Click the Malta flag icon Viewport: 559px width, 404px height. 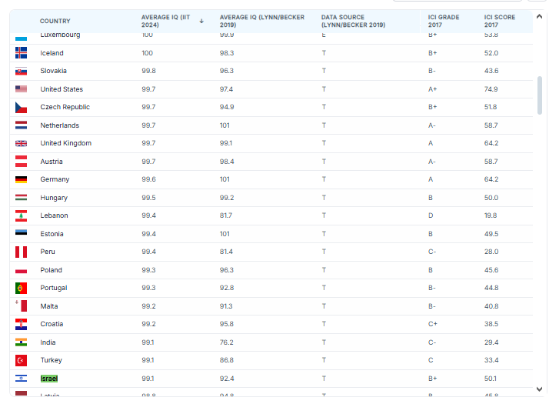(x=21, y=306)
